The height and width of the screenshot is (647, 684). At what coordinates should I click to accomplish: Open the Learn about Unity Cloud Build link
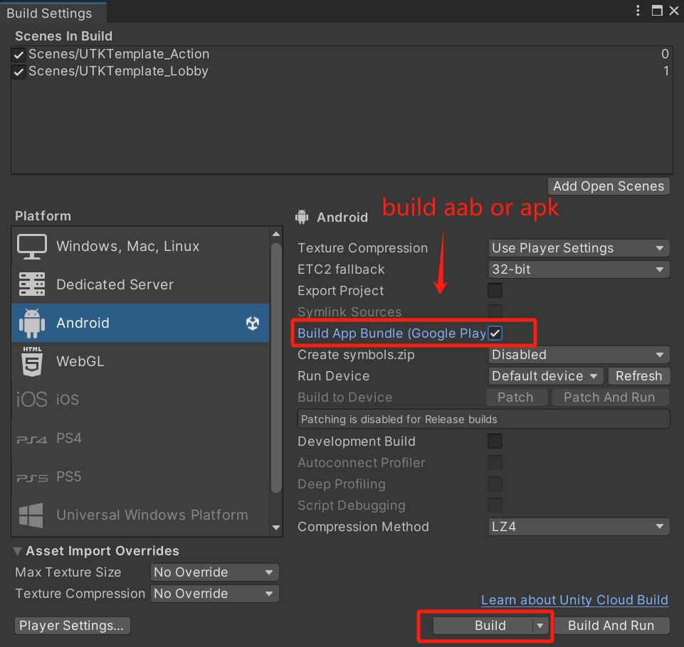coord(574,600)
